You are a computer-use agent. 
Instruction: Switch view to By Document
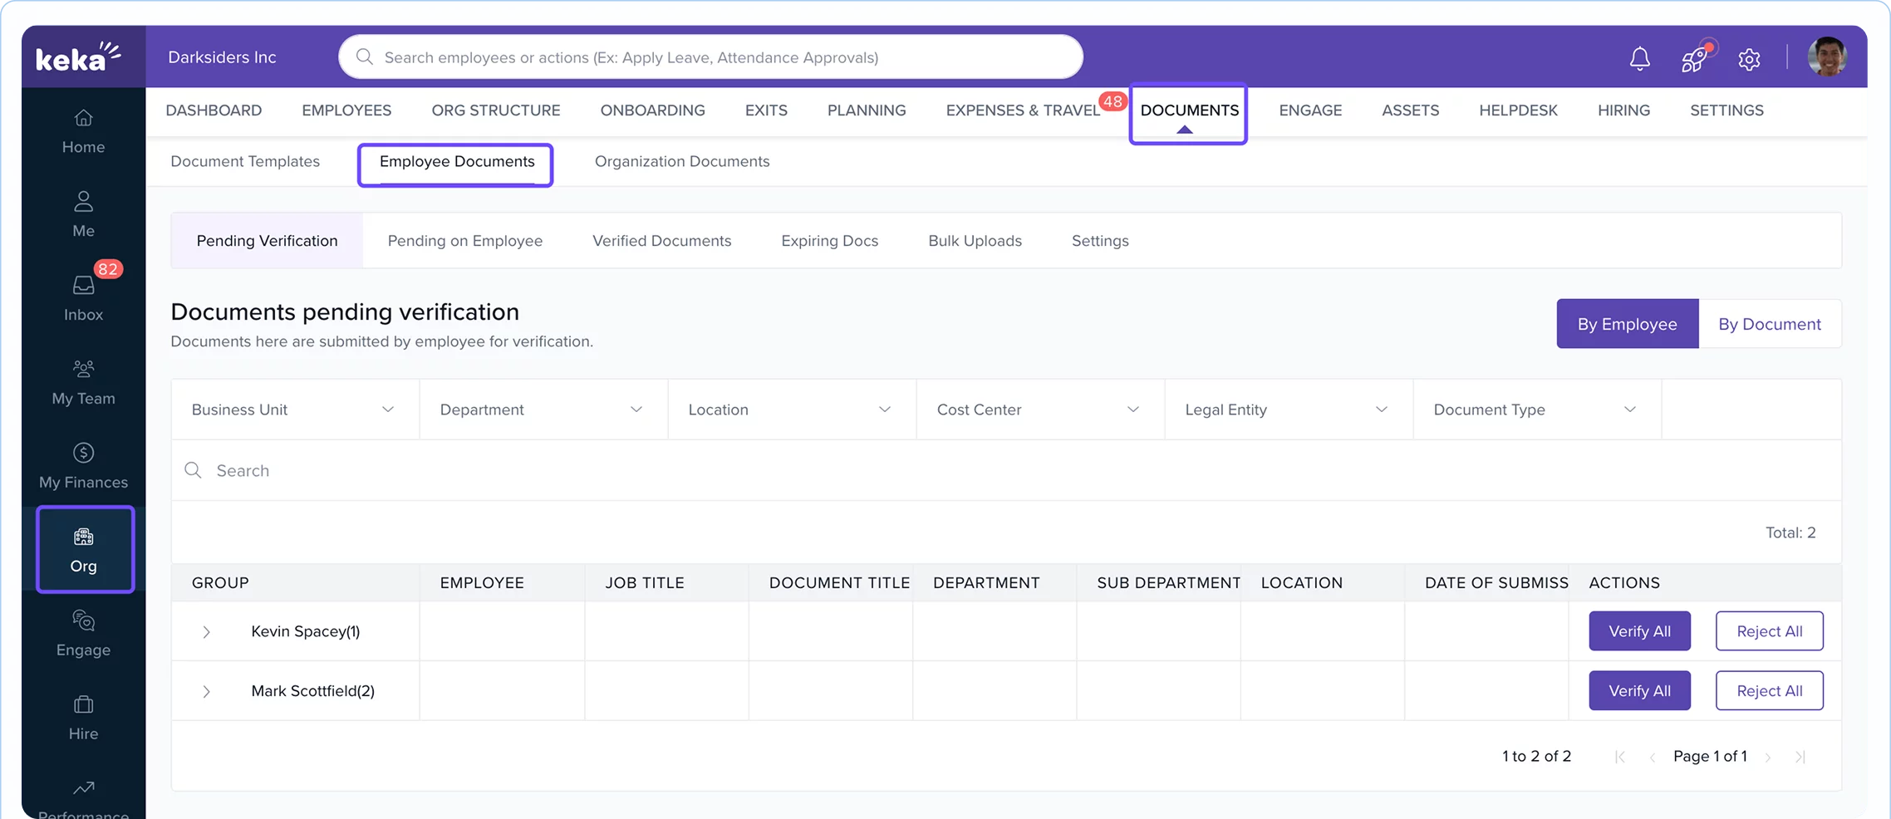(1770, 324)
